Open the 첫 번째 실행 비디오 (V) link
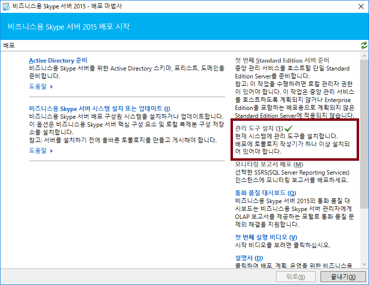The height and width of the screenshot is (285, 369). 266,237
